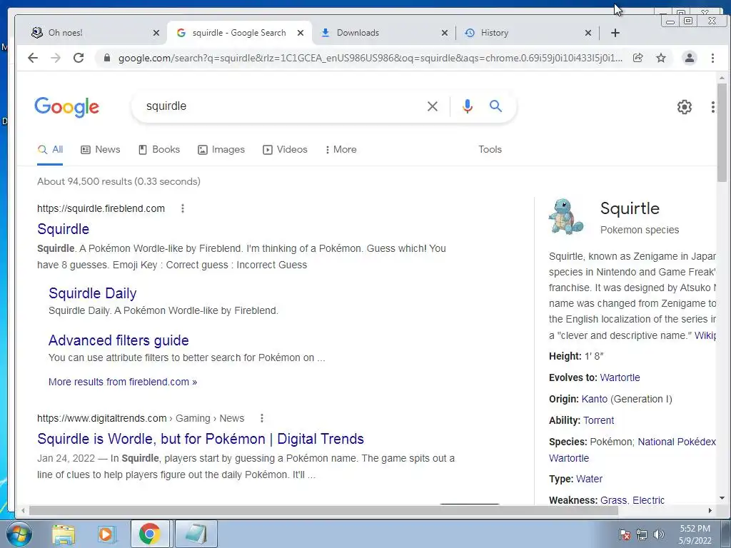This screenshot has height=548, width=731.
Task: Click the blue magnifier search button
Action: click(495, 106)
